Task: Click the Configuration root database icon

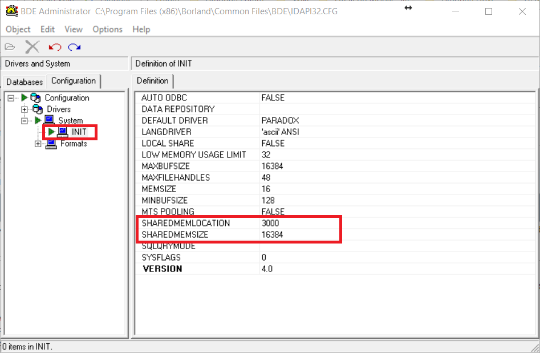Action: [x=35, y=98]
